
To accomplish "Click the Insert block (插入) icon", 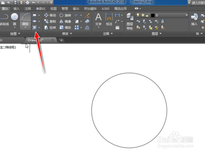I will pos(194,20).
